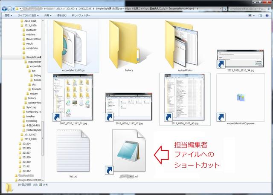Click the 新しいフォルダー button

[x=81, y=15]
